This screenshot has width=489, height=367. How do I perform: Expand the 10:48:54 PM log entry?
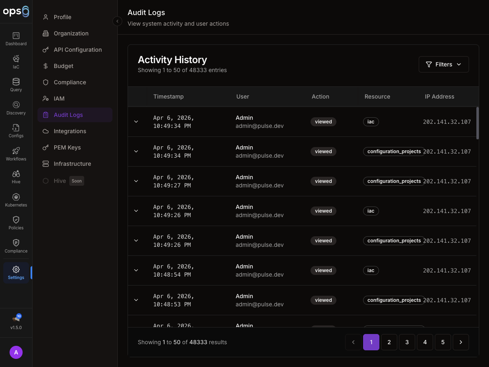pos(136,270)
